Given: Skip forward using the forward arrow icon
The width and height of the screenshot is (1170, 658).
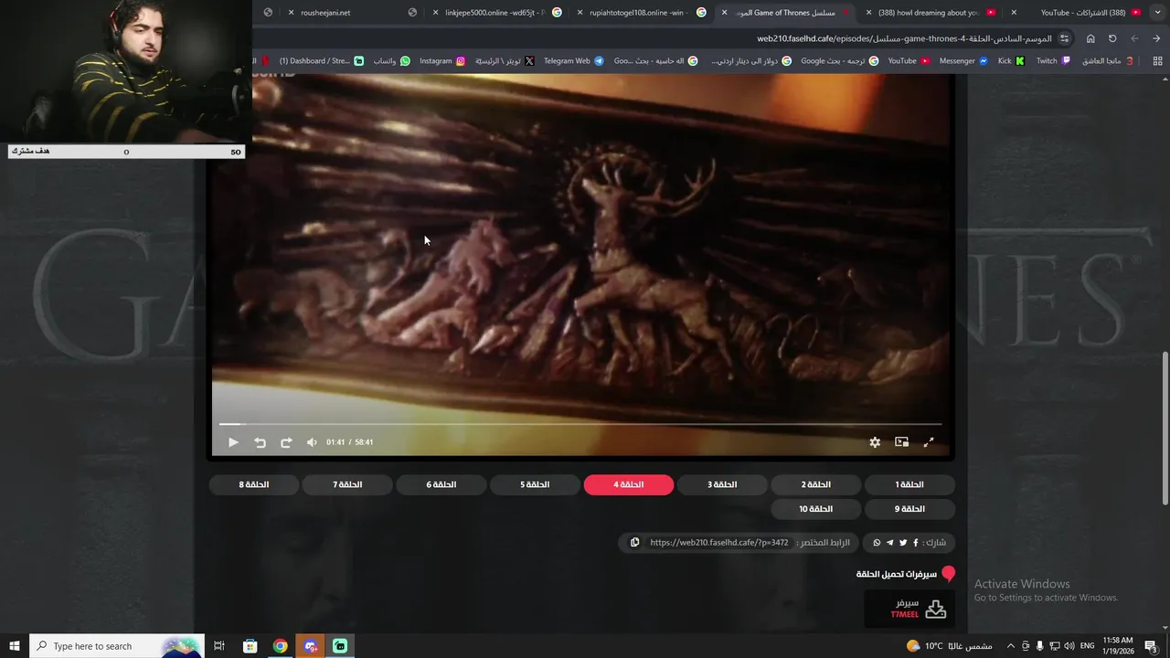Looking at the screenshot, I should [286, 442].
